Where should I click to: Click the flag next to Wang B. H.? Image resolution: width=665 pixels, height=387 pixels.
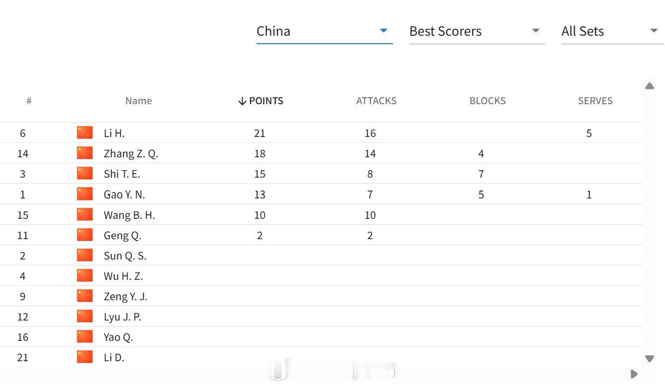[x=85, y=214]
